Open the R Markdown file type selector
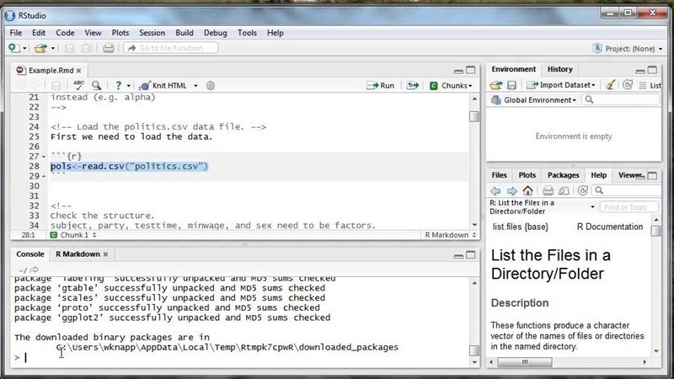674x379 pixels. click(451, 235)
